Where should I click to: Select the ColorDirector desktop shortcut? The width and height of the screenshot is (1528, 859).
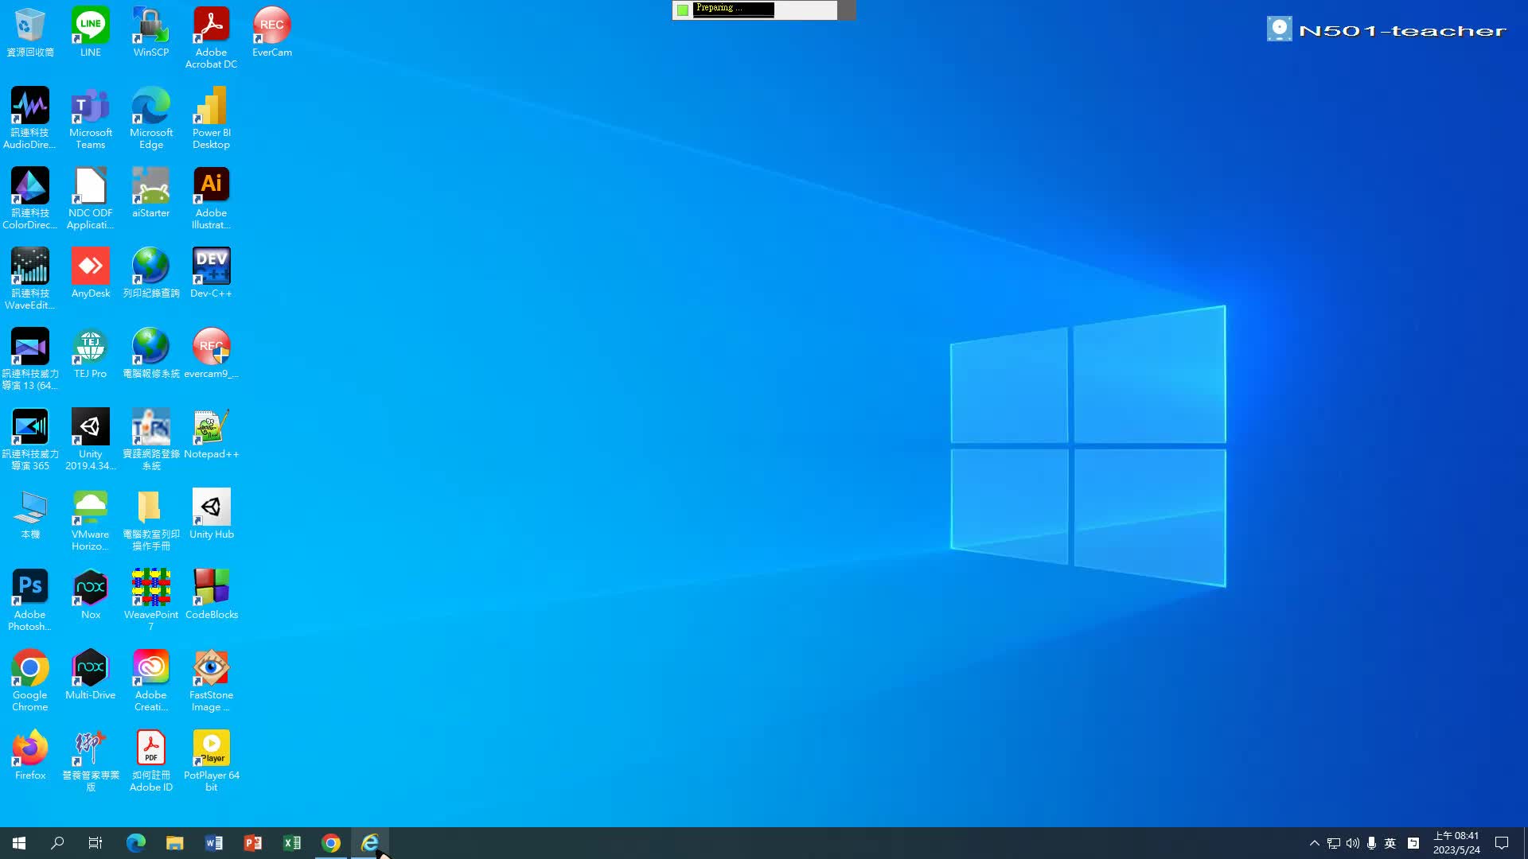[x=30, y=199]
